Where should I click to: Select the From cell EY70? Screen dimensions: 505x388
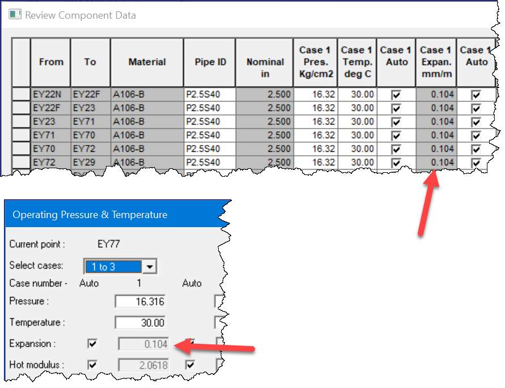click(50, 149)
